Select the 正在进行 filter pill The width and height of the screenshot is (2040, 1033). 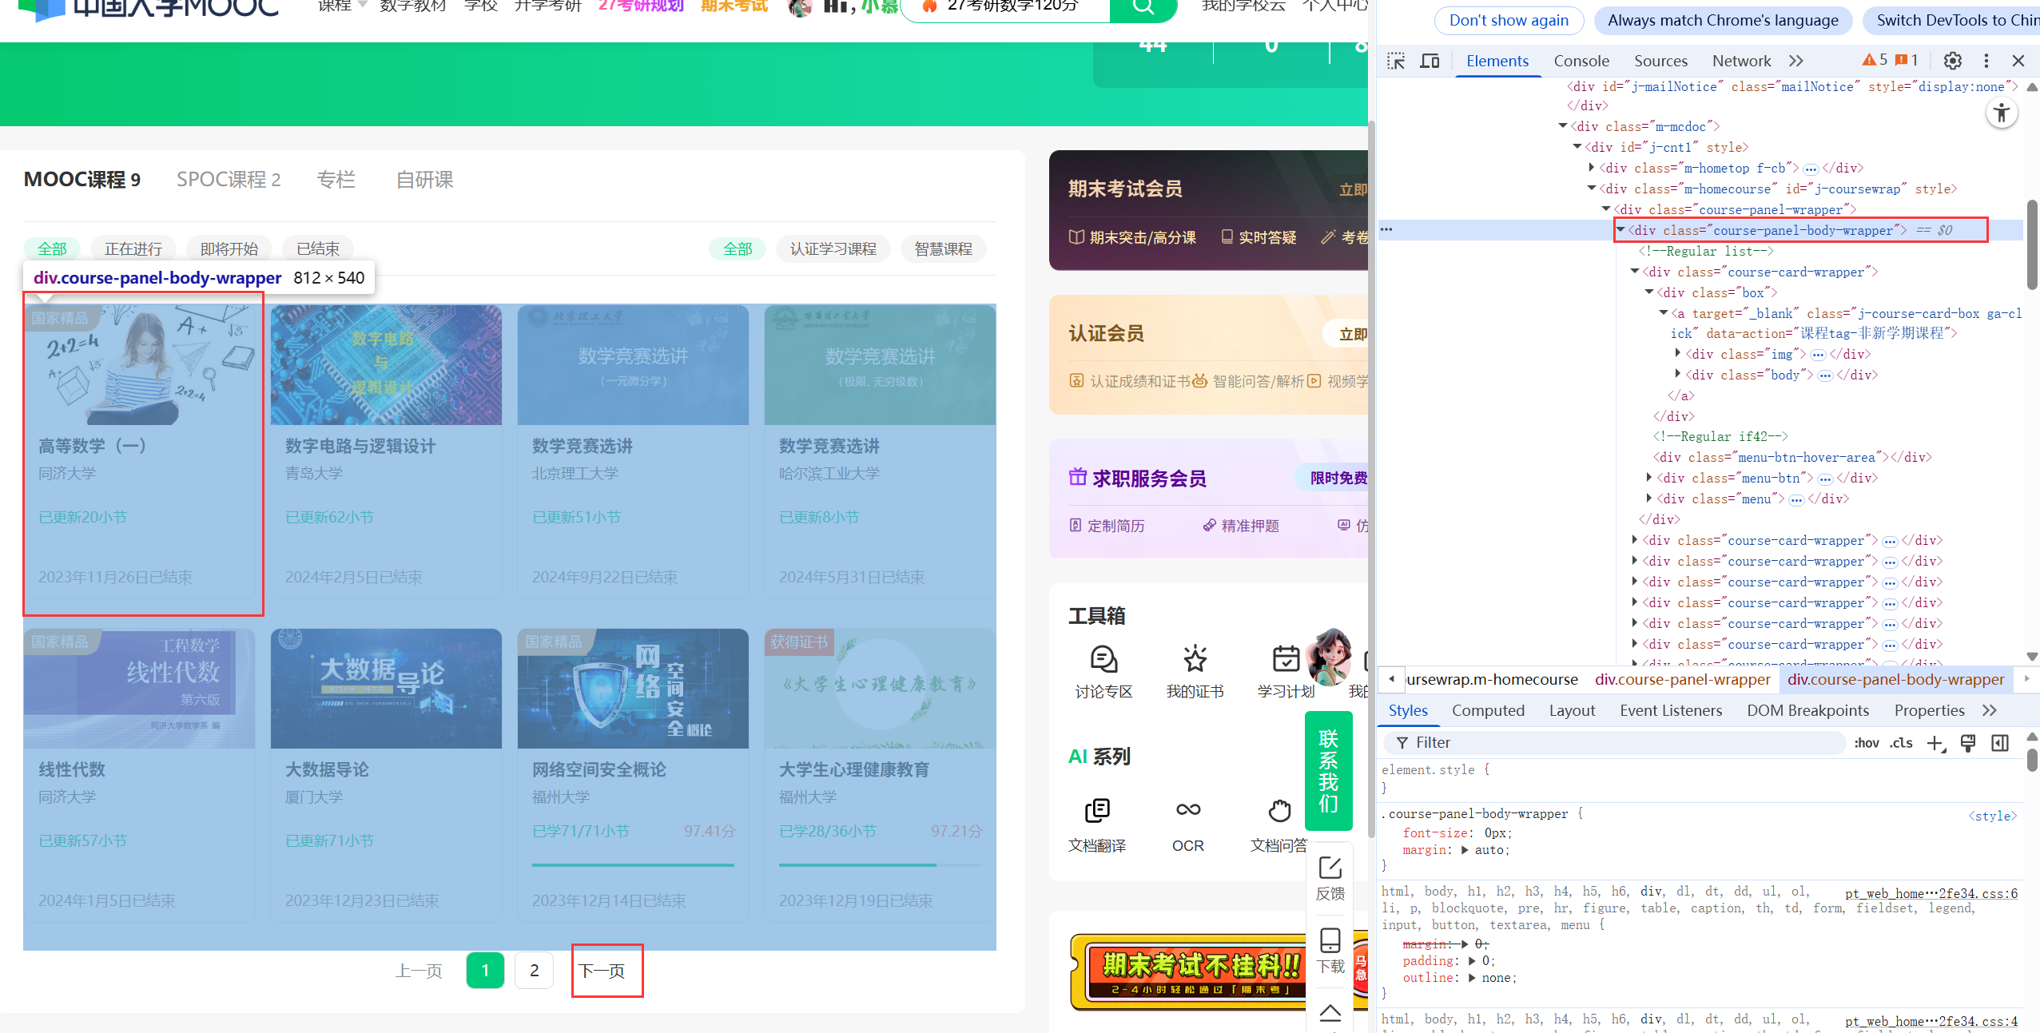(x=133, y=249)
